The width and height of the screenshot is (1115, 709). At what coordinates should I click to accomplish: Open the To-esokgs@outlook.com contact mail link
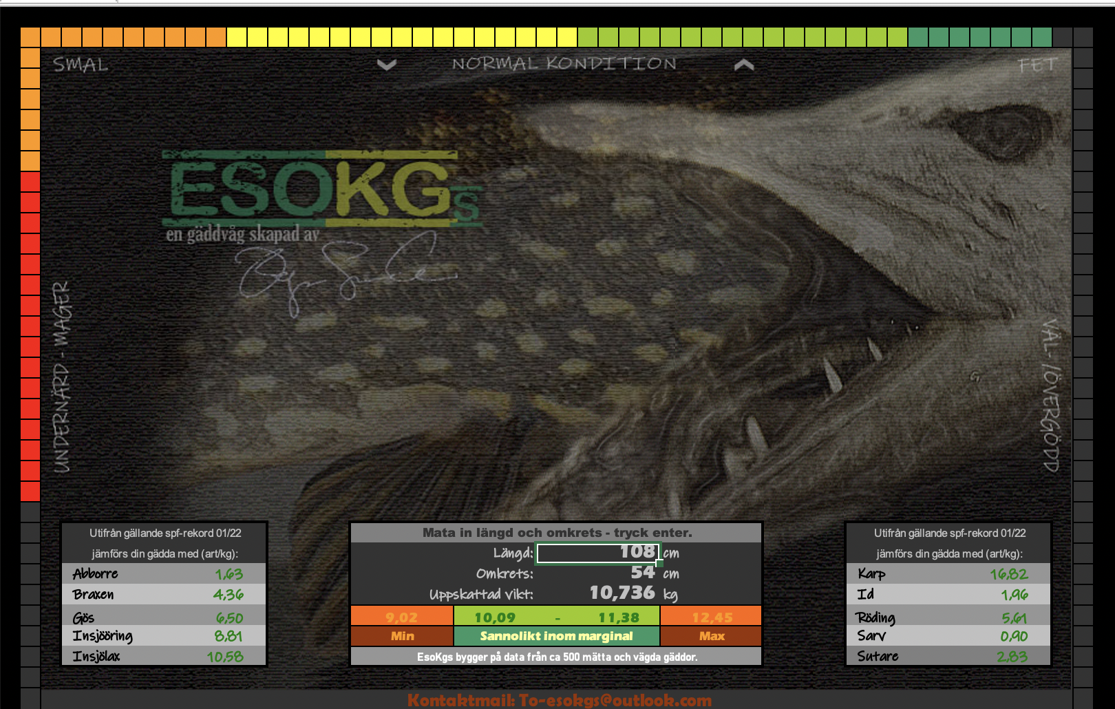(559, 700)
